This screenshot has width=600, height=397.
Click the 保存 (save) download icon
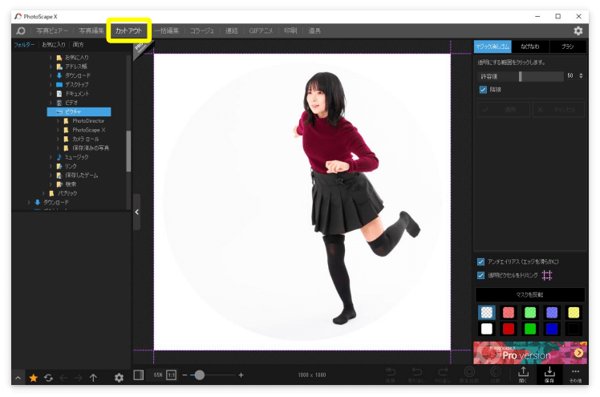(x=549, y=375)
